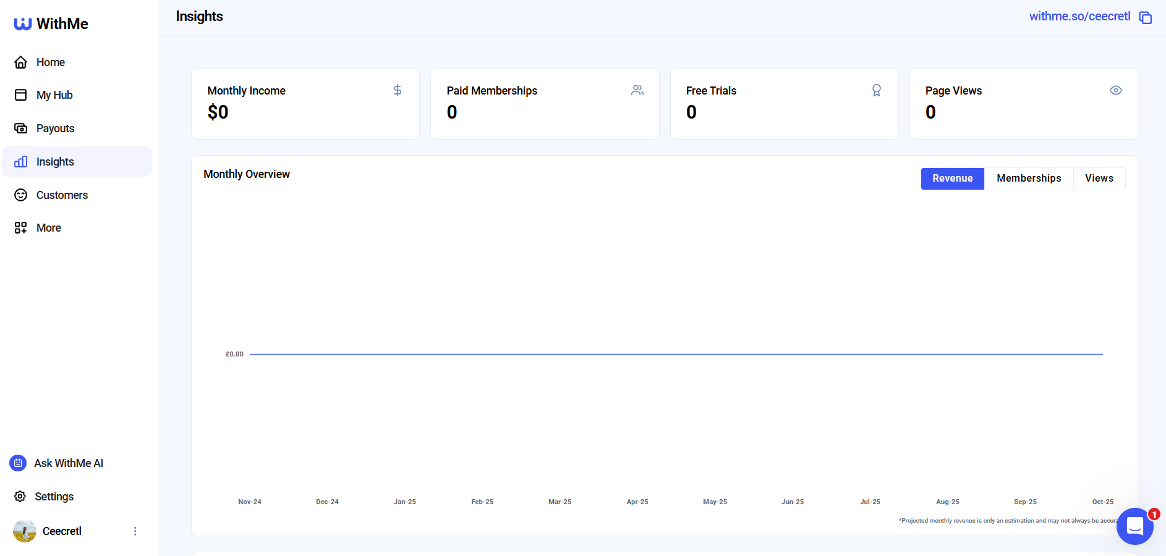Click the eye icon on Page Views card
Screen dimensions: 1166x556
[1115, 90]
